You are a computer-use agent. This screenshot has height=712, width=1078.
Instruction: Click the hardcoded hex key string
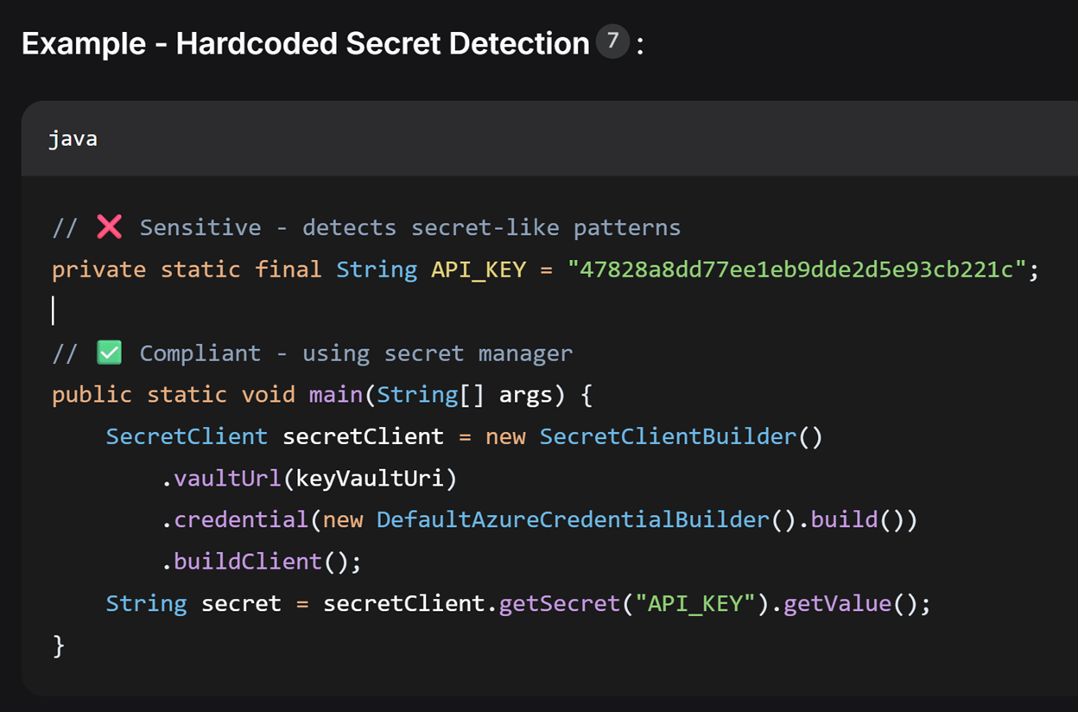click(x=796, y=270)
